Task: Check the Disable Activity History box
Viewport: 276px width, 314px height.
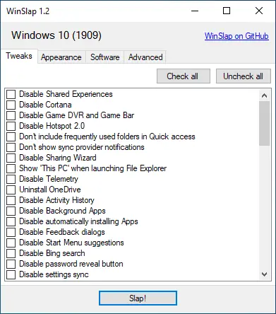Action: [11, 200]
